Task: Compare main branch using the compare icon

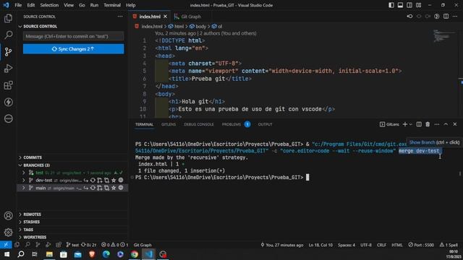Action: pos(106,188)
